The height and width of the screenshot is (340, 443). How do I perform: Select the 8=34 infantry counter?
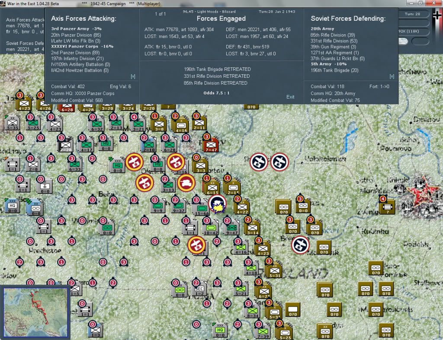point(252,311)
